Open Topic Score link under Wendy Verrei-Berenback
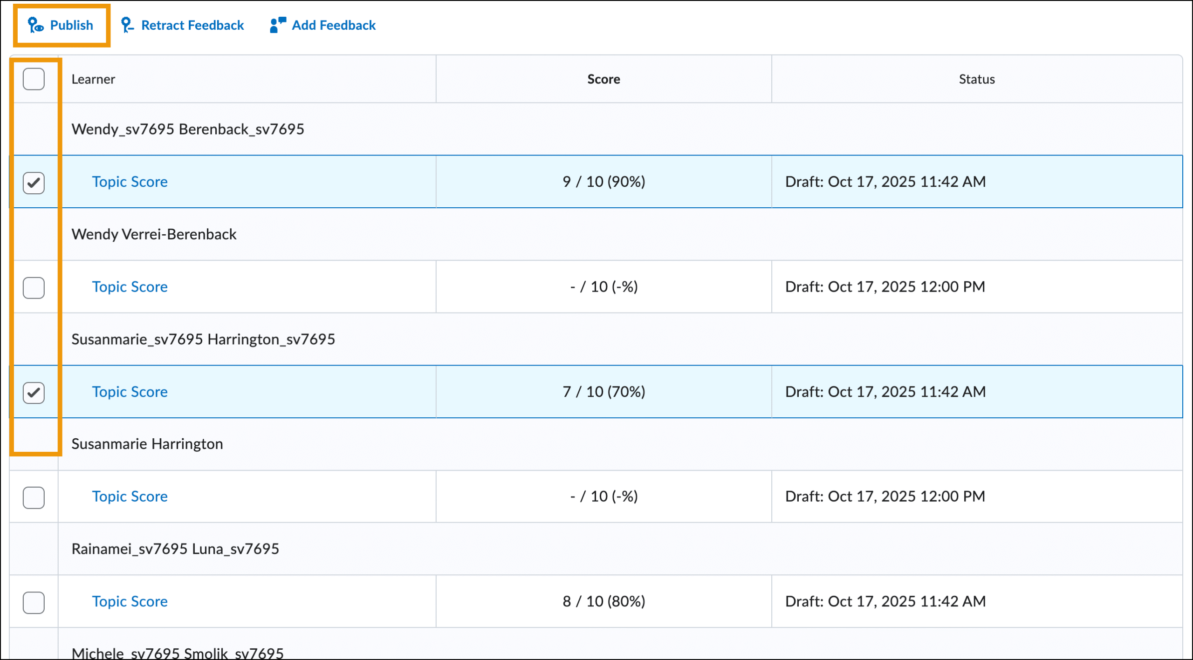This screenshot has height=660, width=1193. coord(130,286)
